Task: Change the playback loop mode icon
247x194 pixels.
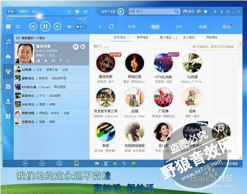Action: (17, 27)
